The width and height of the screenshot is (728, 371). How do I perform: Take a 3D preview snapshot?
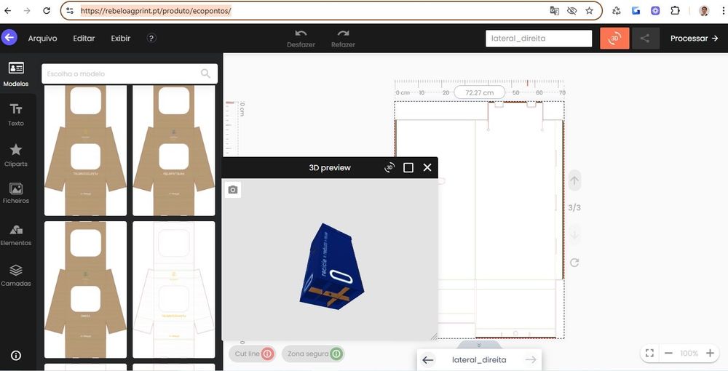(x=233, y=190)
